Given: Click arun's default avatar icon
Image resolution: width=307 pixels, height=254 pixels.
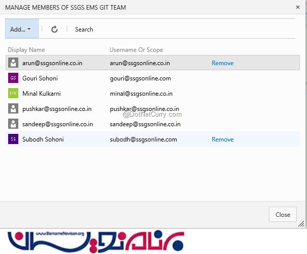Looking at the screenshot, I should tap(13, 63).
